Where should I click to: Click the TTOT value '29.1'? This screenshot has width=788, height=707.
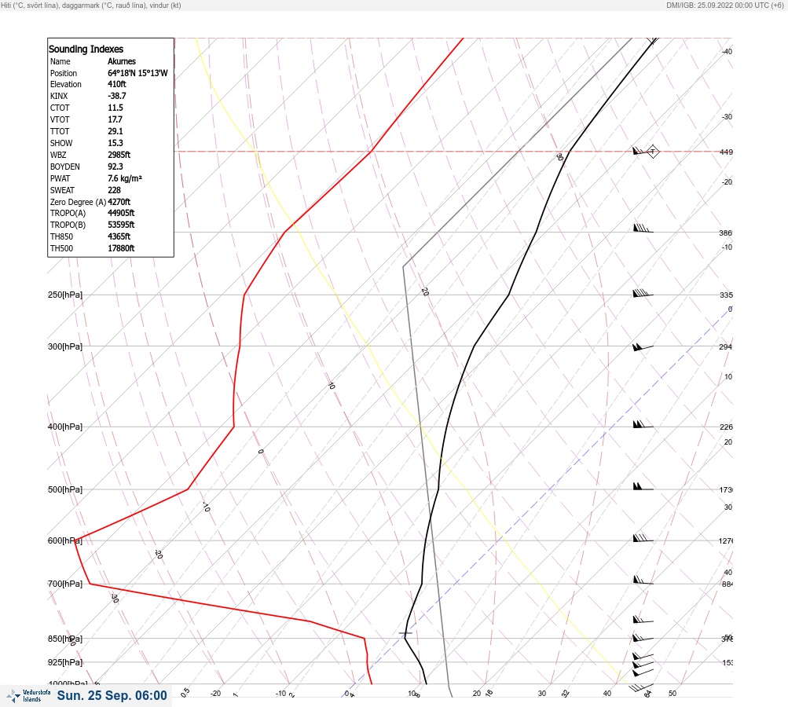coord(115,131)
